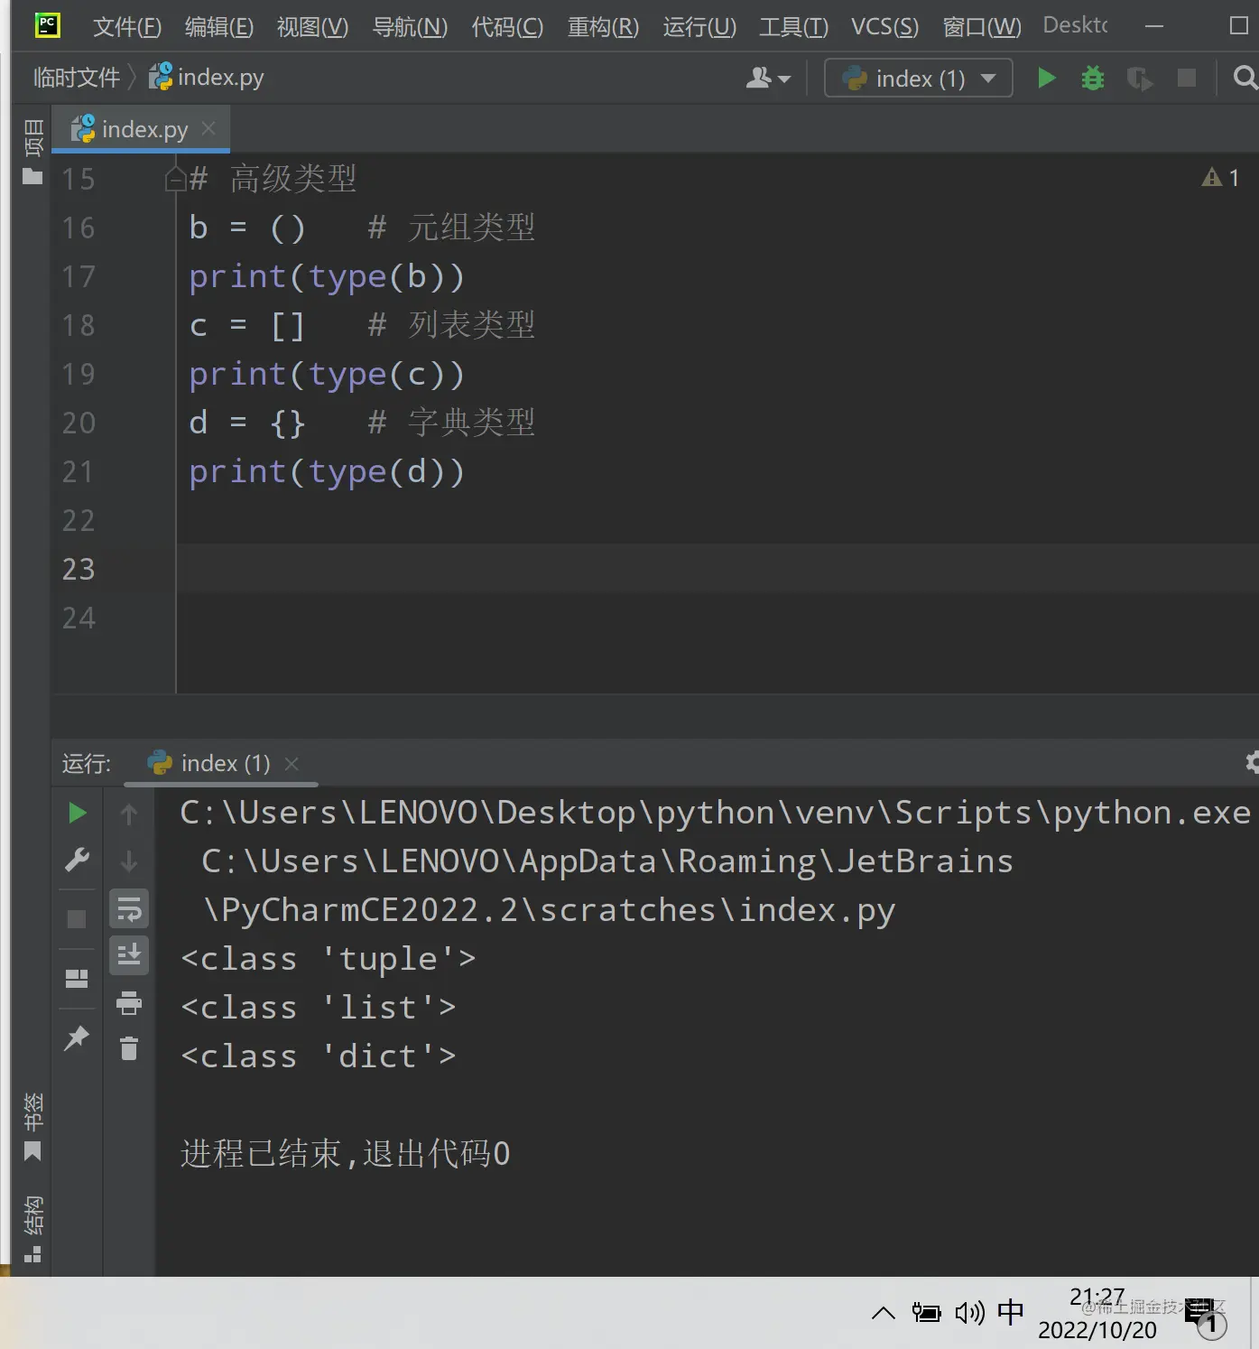Open the 运行(U) menu
Screen dimensions: 1259x1349
coord(699,27)
